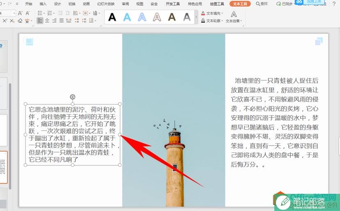This screenshot has height=211, width=340.
Task: Increase paragraph spacing icon
Action: [x=77, y=20]
